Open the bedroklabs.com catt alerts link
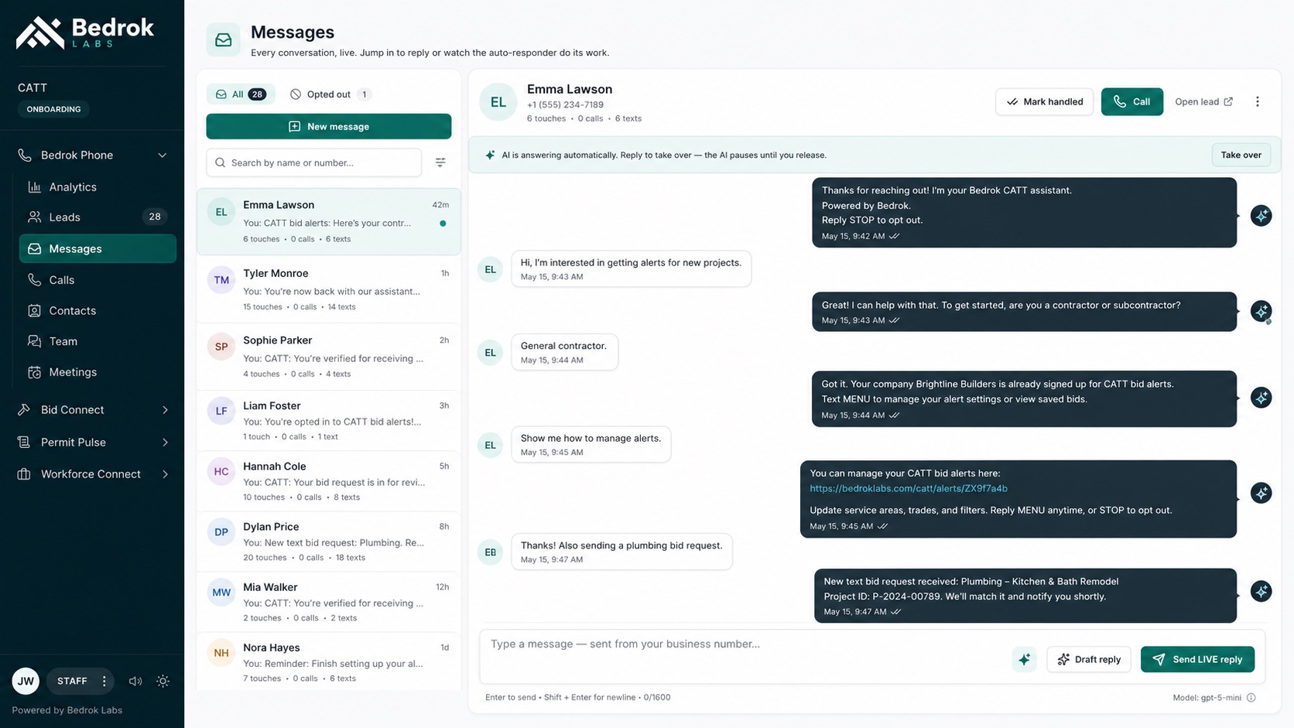Viewport: 1294px width, 728px height. click(909, 488)
